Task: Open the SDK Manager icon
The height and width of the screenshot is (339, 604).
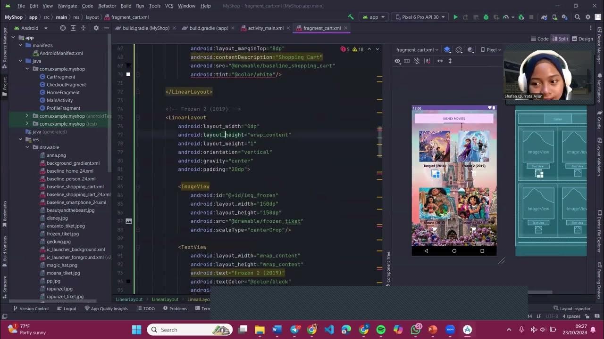Action: [564, 17]
